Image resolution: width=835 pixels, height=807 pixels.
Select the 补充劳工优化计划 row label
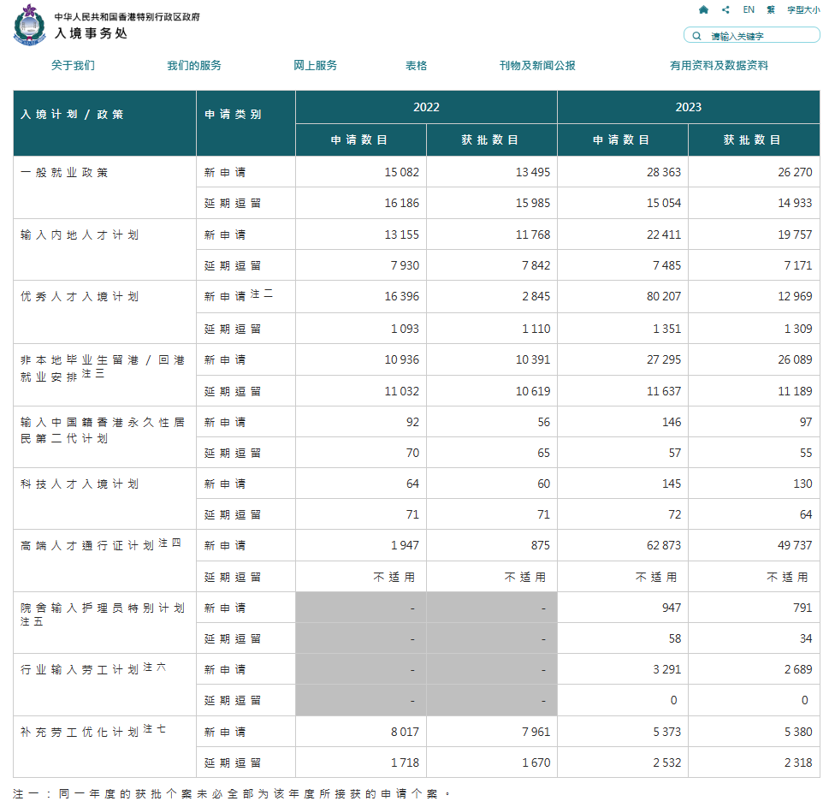coord(93,731)
